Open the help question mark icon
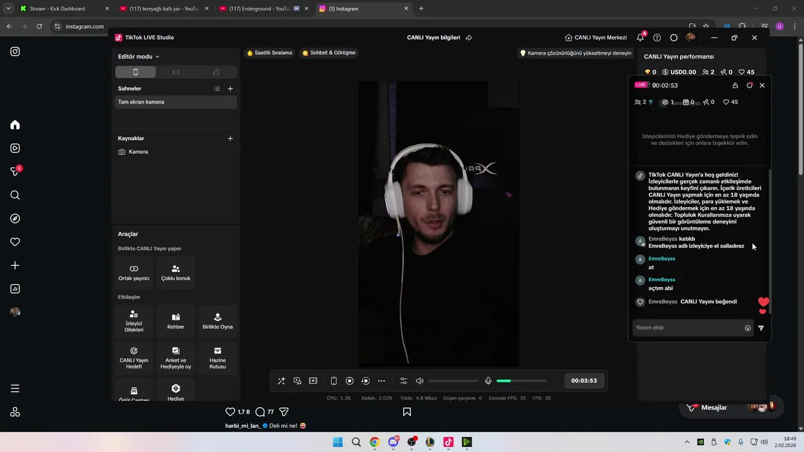The width and height of the screenshot is (804, 452). (657, 38)
